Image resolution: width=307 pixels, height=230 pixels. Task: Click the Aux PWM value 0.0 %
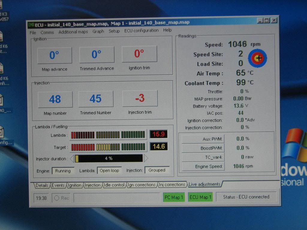243,139
